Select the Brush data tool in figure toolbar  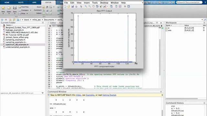pos(104,6)
